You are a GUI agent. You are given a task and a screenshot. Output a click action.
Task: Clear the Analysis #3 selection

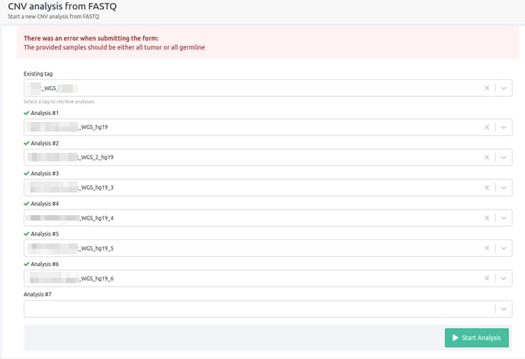click(487, 188)
